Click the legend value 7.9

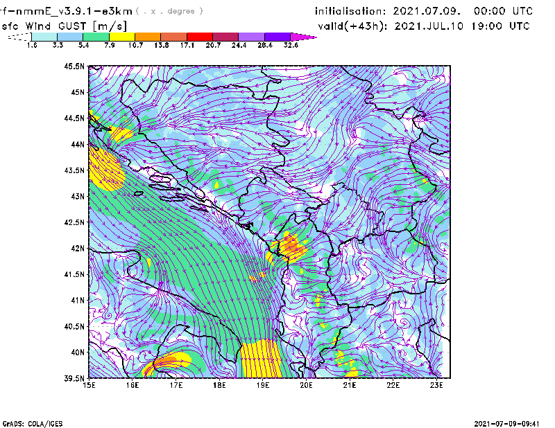click(x=110, y=45)
